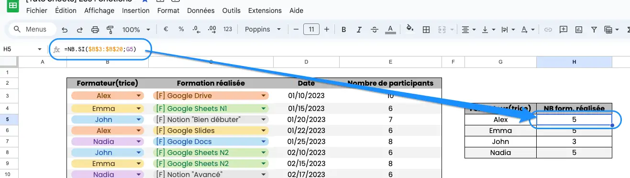Click the font size field showing 11
The width and height of the screenshot is (630, 178).
tap(311, 29)
